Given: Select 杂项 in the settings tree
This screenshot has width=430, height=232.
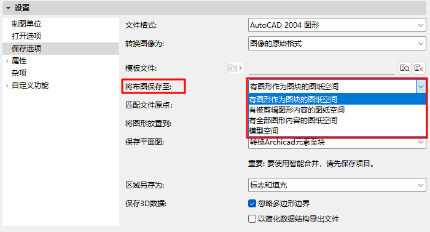Looking at the screenshot, I should [19, 73].
